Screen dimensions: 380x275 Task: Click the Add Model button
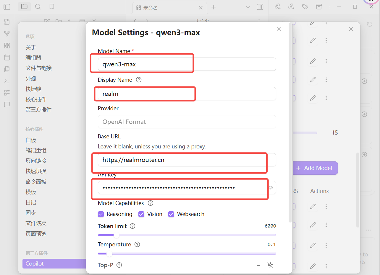click(315, 168)
